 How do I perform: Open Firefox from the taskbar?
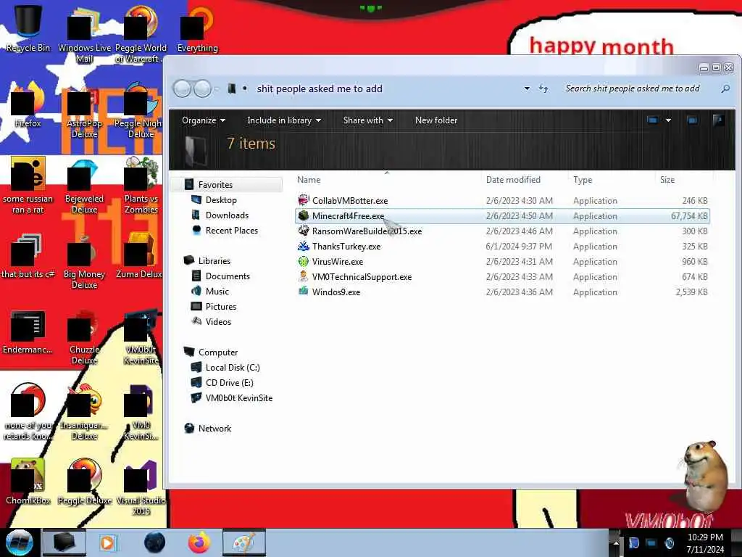point(199,542)
